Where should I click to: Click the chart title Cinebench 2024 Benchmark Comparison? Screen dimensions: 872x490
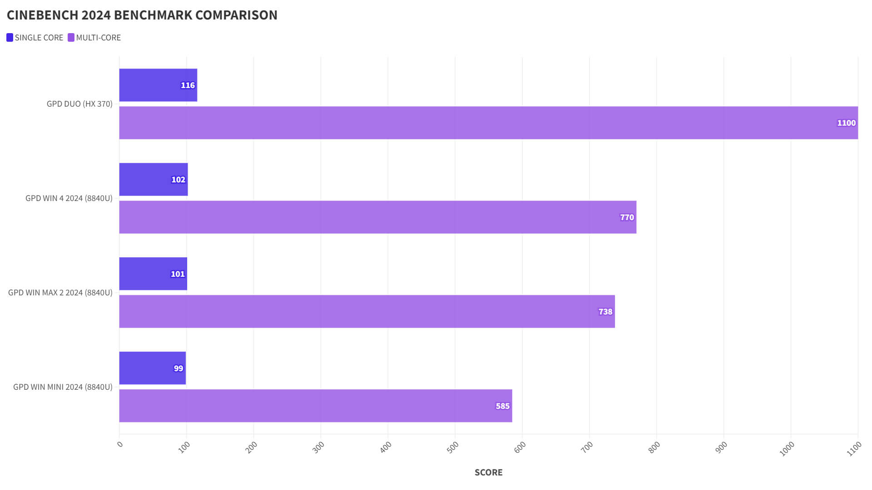point(142,15)
